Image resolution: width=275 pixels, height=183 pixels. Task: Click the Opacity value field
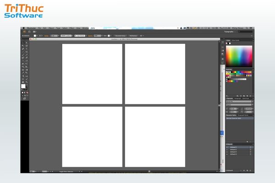[97, 36]
